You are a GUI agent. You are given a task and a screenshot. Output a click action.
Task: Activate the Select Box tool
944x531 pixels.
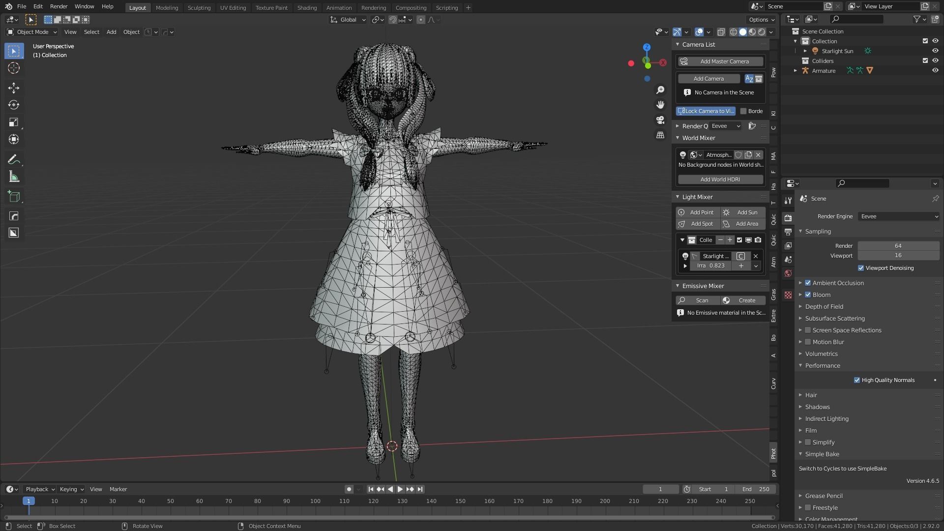pyautogui.click(x=14, y=51)
